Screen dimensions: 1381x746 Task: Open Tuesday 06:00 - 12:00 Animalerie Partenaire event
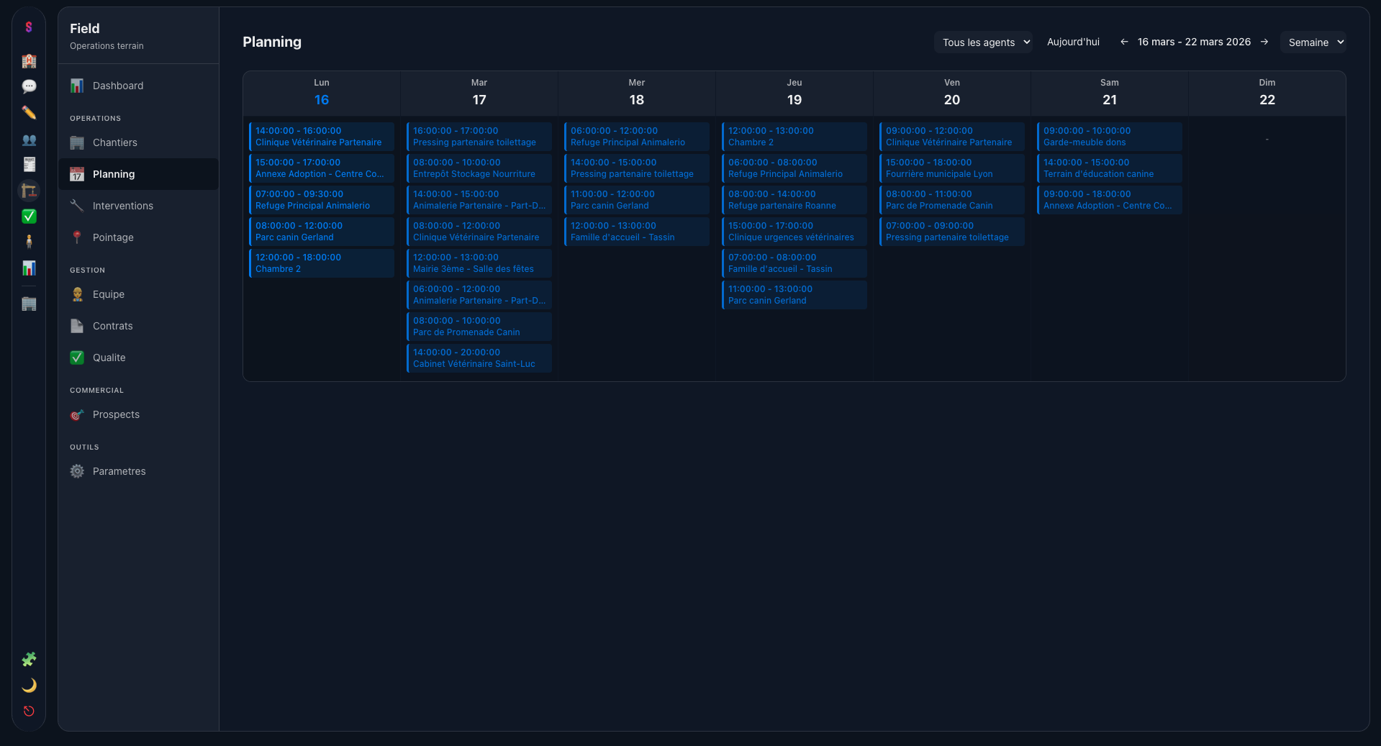[x=479, y=295]
